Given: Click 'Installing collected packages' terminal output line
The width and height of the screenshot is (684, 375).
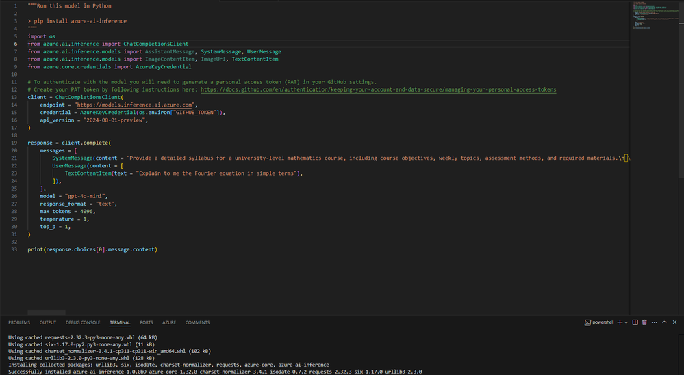Looking at the screenshot, I should [169, 365].
